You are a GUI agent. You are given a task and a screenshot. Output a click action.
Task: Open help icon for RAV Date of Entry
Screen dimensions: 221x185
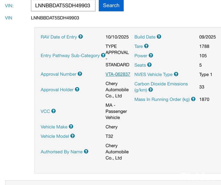81,36
